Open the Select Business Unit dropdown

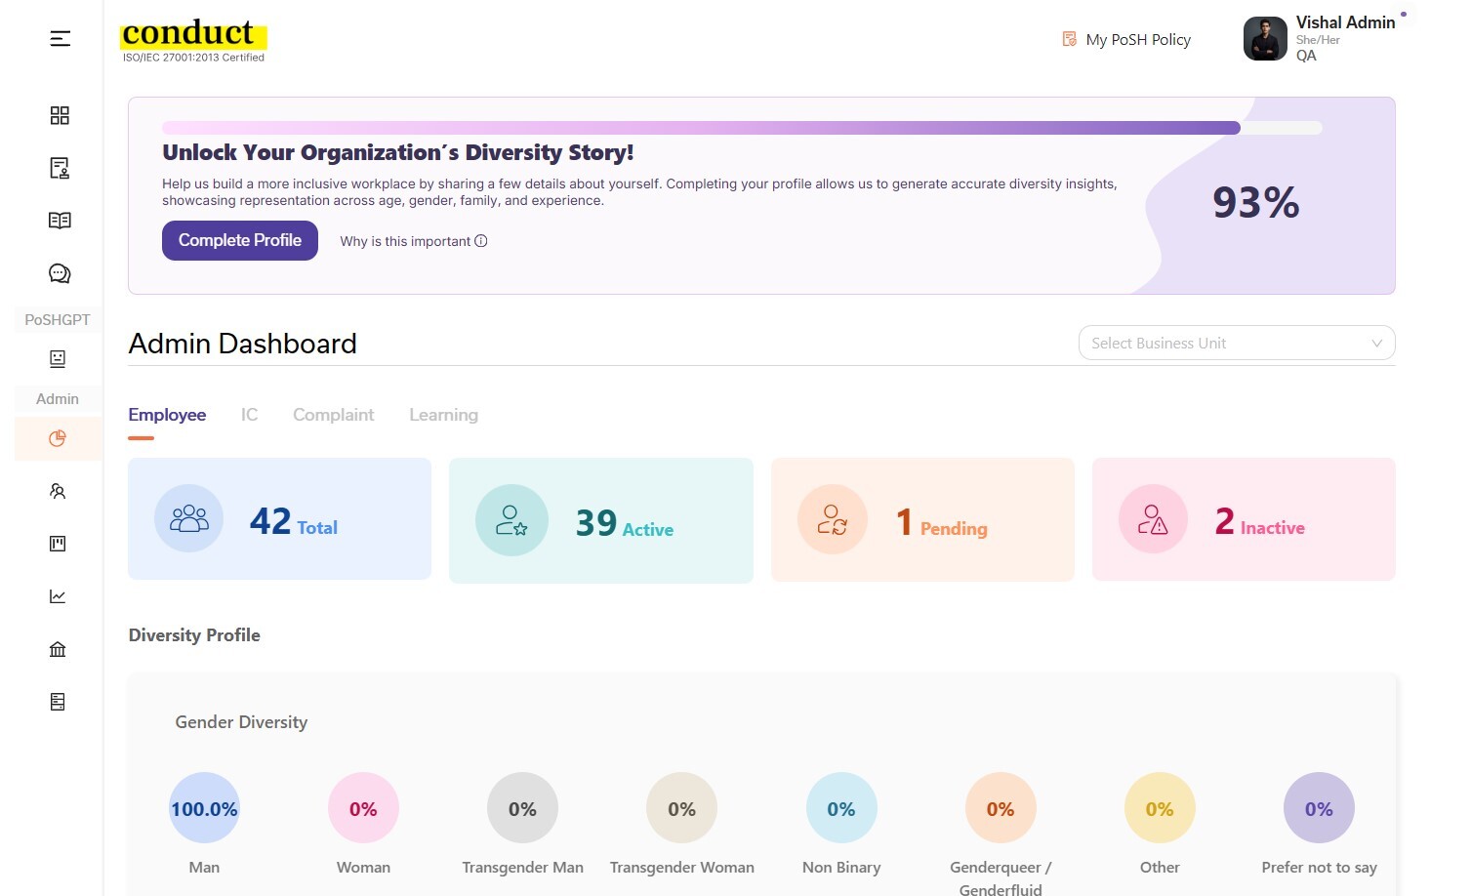point(1236,343)
